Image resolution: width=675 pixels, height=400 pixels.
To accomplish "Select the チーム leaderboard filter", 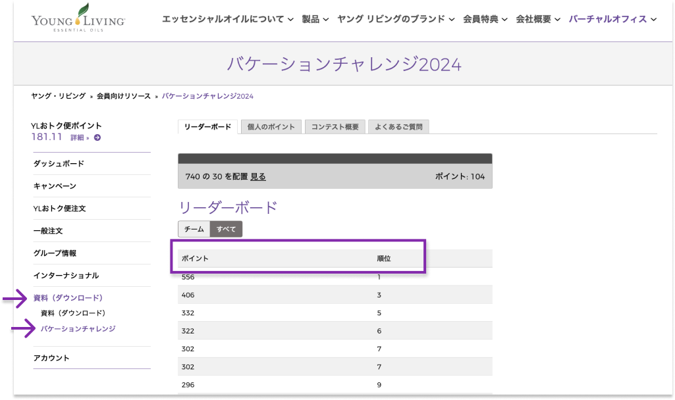I will pyautogui.click(x=194, y=229).
